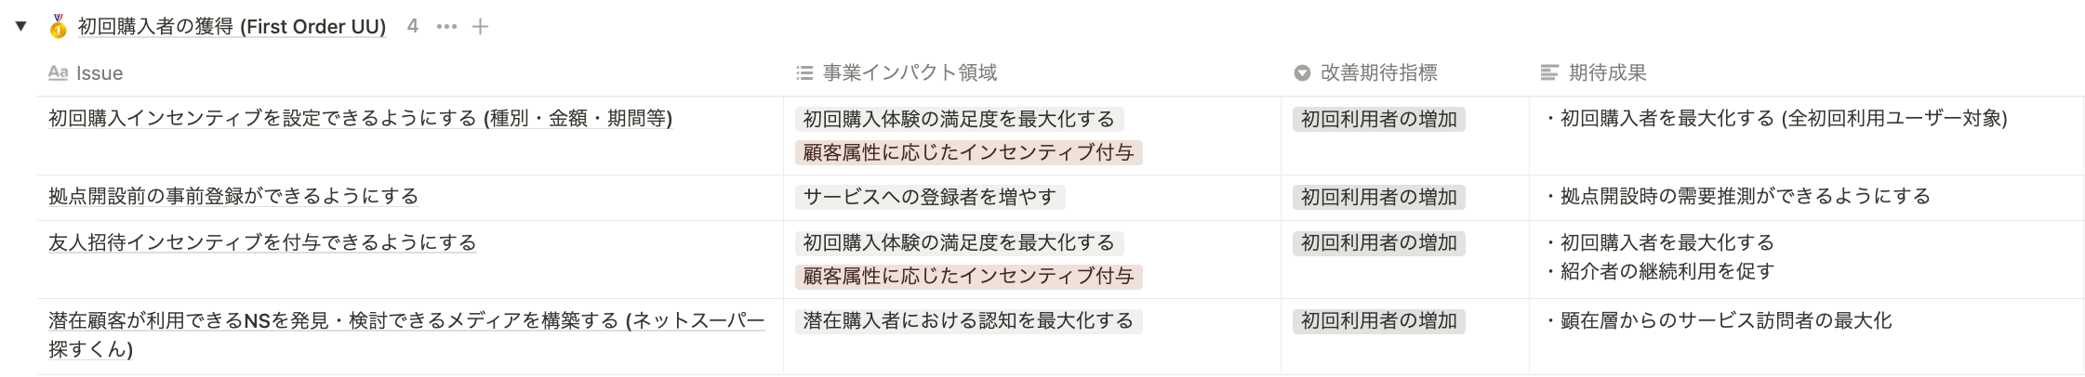Click the サービスへの登録者を増やす tag

(930, 197)
